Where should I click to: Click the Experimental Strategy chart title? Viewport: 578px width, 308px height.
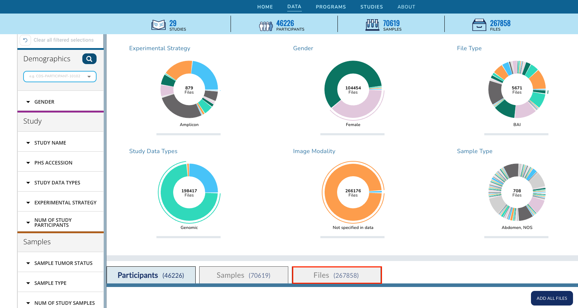click(x=160, y=48)
